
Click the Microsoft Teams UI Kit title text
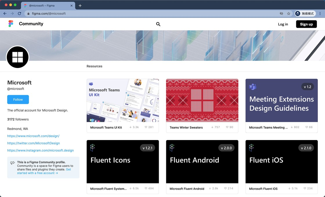[106, 127]
